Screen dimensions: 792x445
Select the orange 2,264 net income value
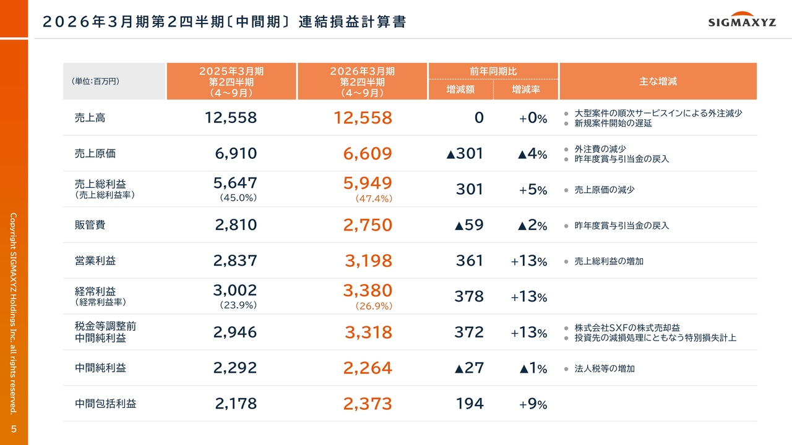368,368
